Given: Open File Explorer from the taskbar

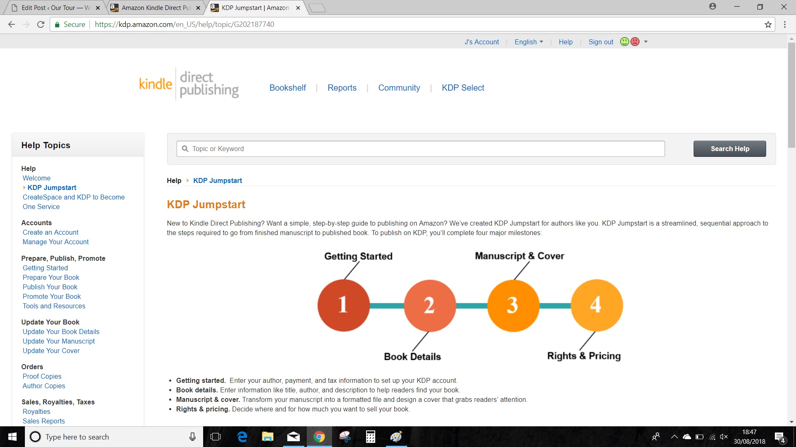Looking at the screenshot, I should tap(268, 437).
